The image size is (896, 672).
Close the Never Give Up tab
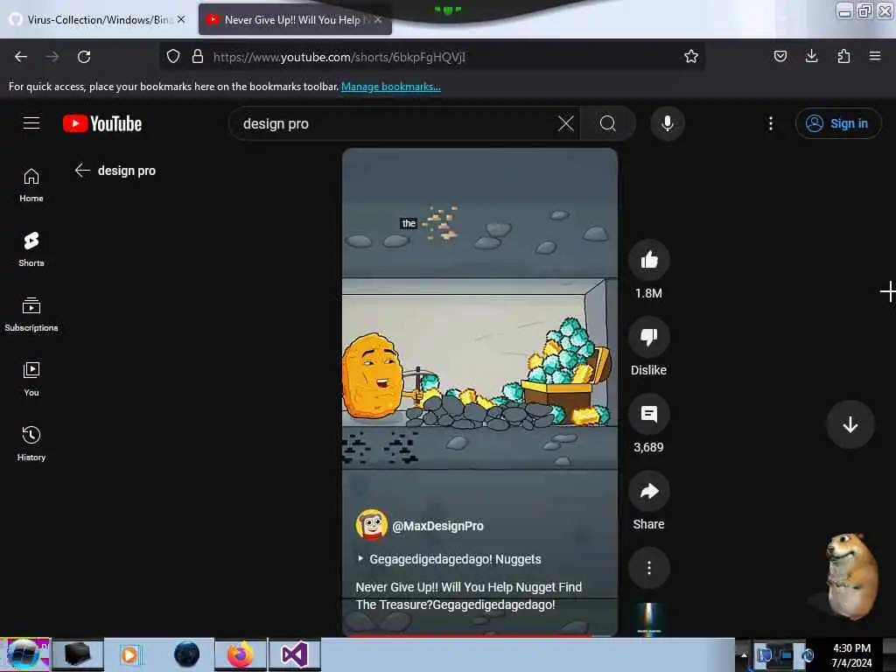coord(378,19)
